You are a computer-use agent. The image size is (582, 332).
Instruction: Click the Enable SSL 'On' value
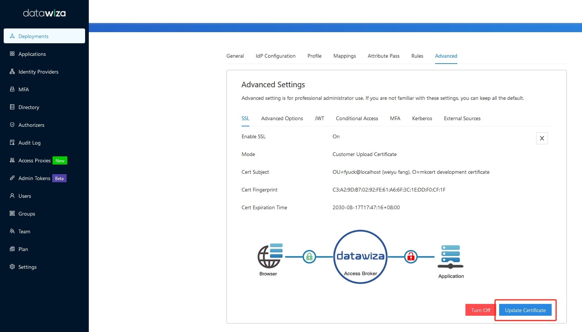336,136
